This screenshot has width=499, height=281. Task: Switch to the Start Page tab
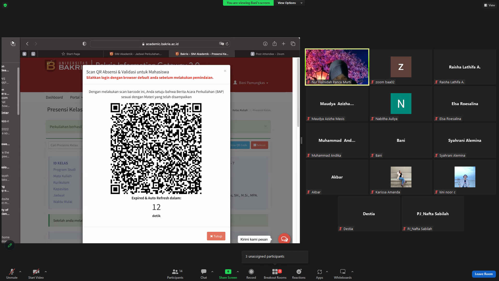coord(71,54)
